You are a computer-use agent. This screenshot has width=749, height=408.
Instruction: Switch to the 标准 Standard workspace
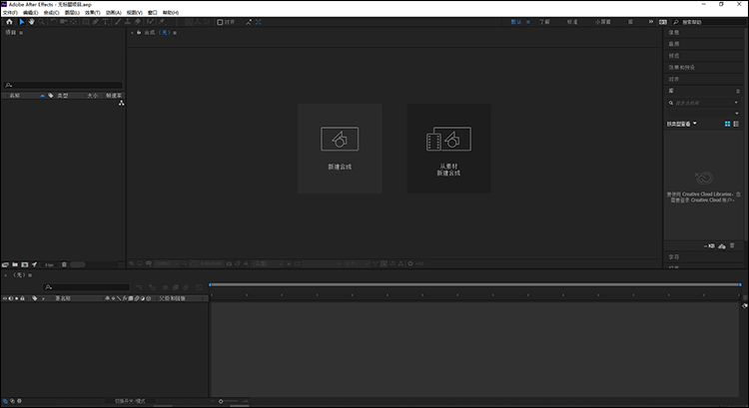[x=572, y=22]
